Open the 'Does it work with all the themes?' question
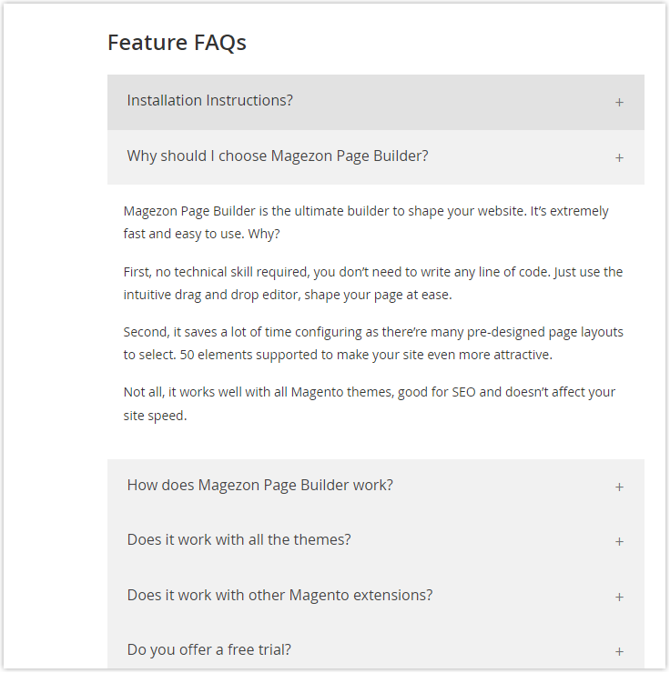Image resolution: width=670 pixels, height=673 pixels. pos(239,539)
